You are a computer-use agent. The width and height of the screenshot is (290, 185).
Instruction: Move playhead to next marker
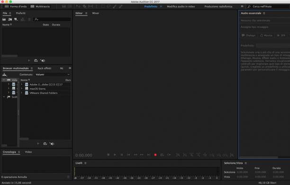click(x=149, y=155)
